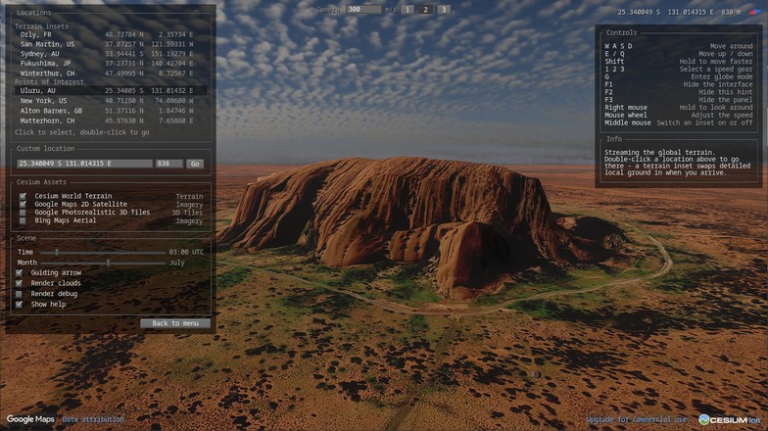Viewport: 768px width, 431px height.
Task: Enable the Render debug checkbox
Action: [20, 294]
